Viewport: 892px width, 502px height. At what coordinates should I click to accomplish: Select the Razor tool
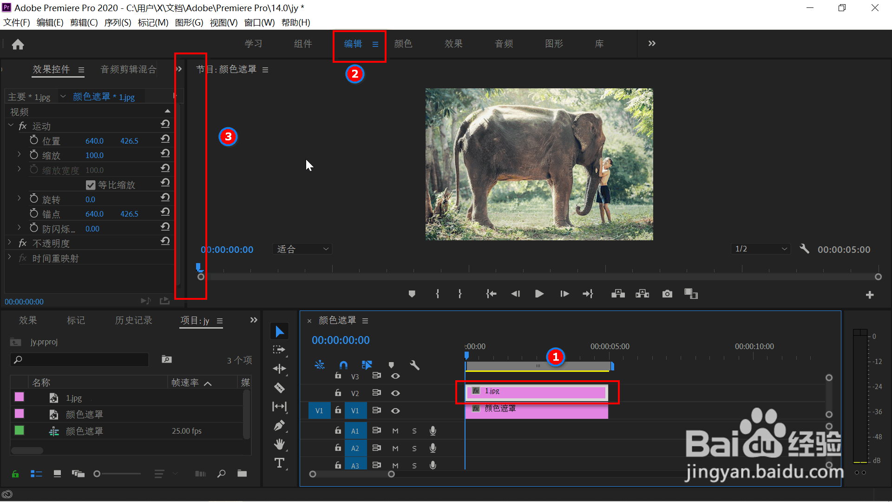[x=279, y=388]
